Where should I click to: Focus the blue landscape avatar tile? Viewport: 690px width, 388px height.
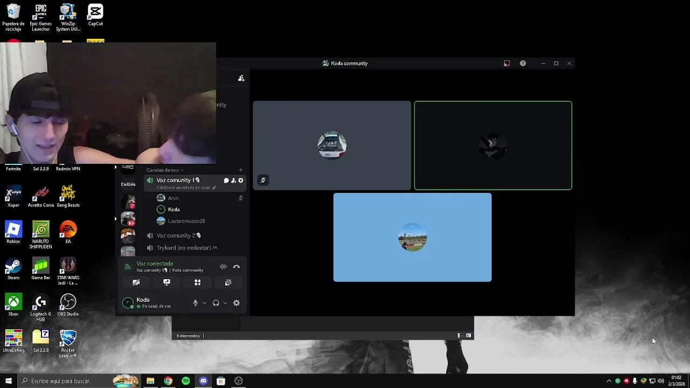pos(412,237)
